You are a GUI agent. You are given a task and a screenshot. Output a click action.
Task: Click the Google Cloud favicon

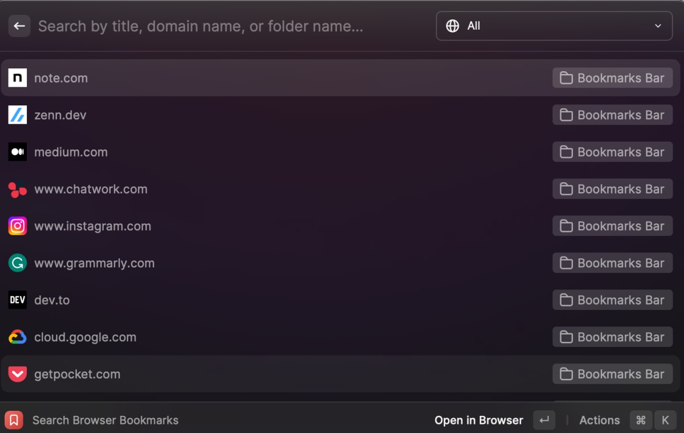pos(18,337)
